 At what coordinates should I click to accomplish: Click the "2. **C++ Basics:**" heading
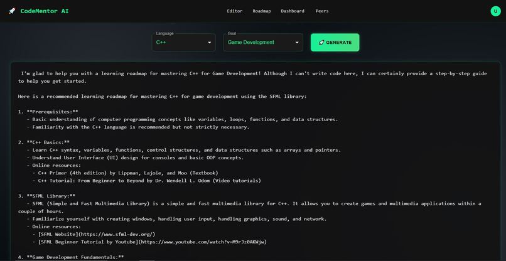click(44, 142)
